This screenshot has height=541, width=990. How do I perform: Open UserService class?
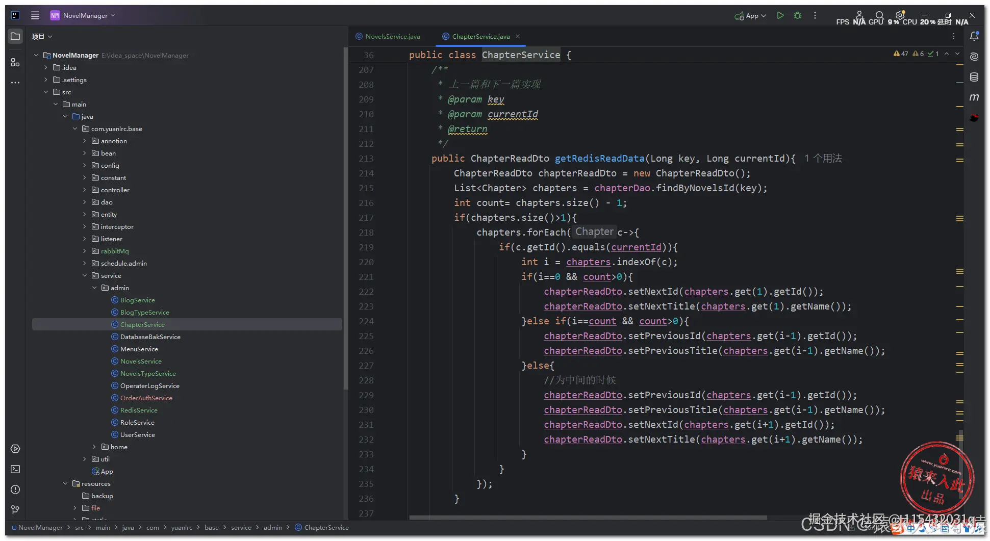pos(138,434)
